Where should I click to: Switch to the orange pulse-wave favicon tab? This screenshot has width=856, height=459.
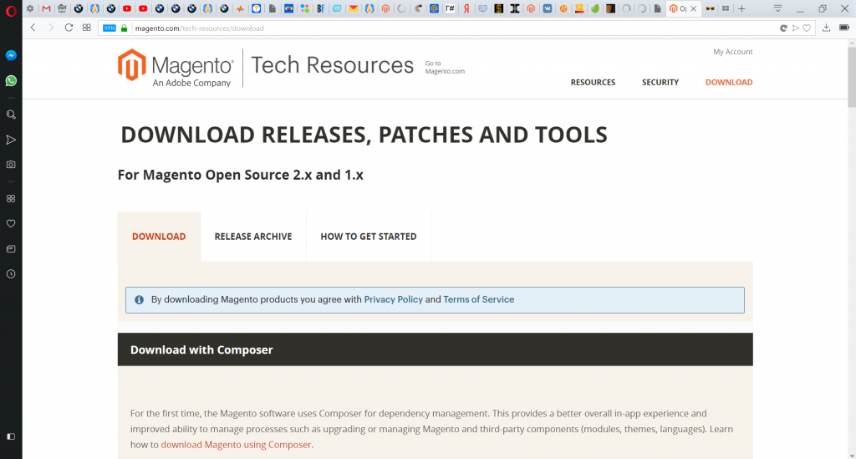(x=240, y=8)
